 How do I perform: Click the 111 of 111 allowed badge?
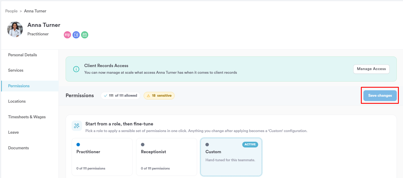[120, 96]
